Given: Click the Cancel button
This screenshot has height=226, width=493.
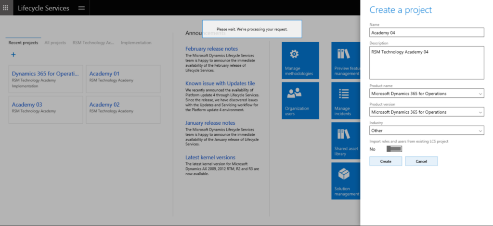Looking at the screenshot, I should [421, 161].
